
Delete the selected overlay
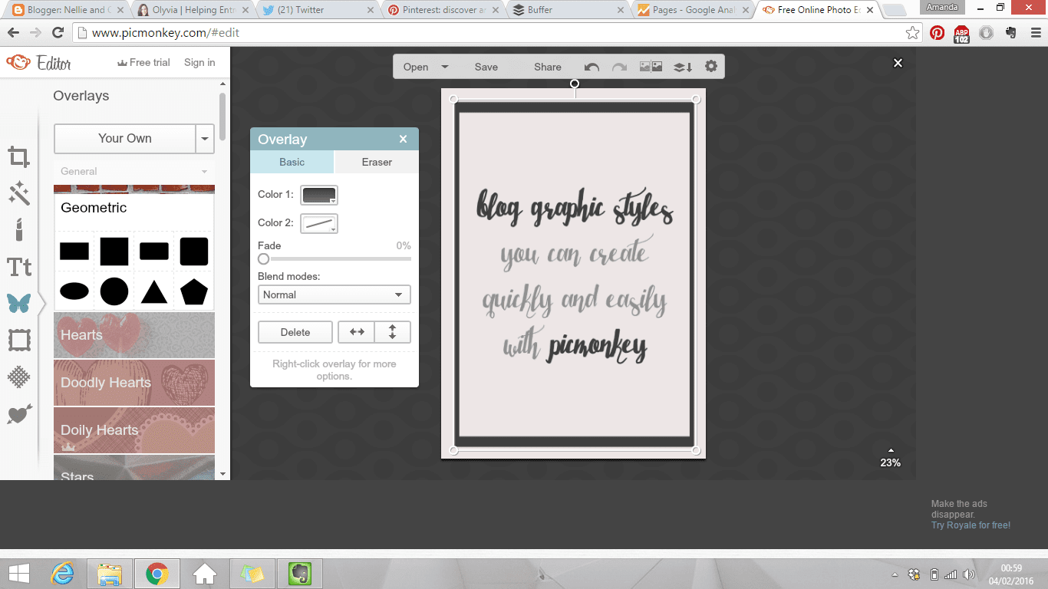295,332
